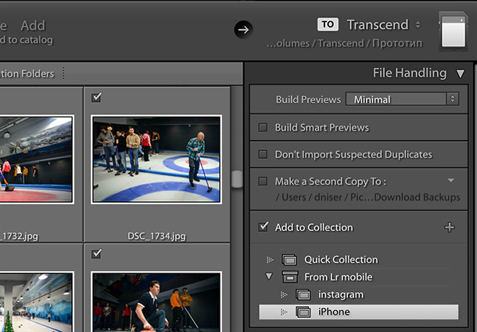Click the memory card drive icon
This screenshot has height=332, width=477.
click(453, 31)
